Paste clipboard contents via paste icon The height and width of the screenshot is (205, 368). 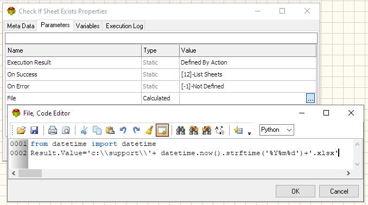(x=110, y=130)
